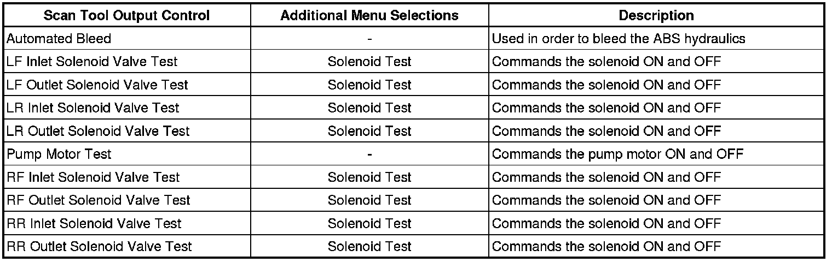This screenshot has width=832, height=262.
Task: Select LF Outlet Solenoid Valve Test
Action: pyautogui.click(x=97, y=85)
